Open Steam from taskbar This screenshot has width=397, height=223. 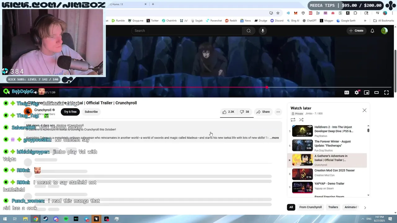(46, 219)
